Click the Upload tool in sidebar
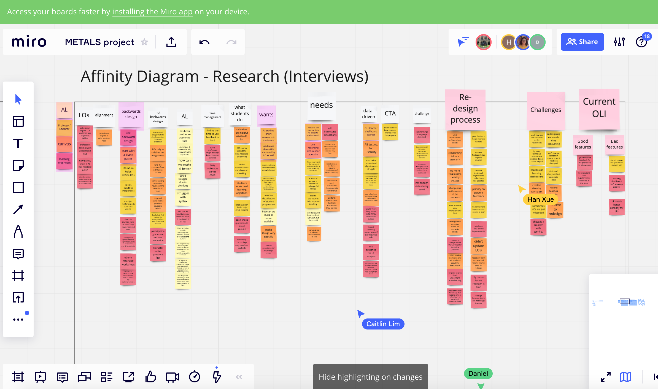Viewport: 658px width, 389px height. pyautogui.click(x=18, y=298)
